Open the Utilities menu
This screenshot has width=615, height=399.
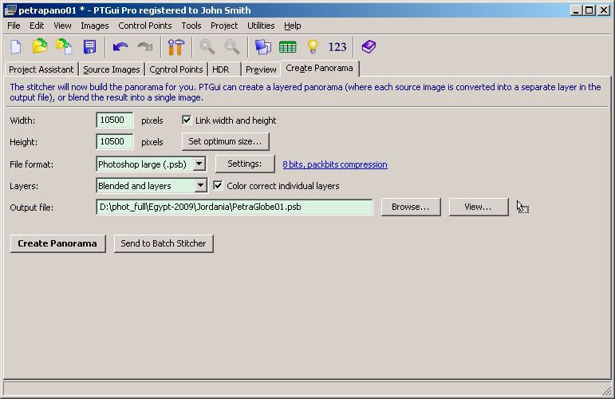click(261, 26)
